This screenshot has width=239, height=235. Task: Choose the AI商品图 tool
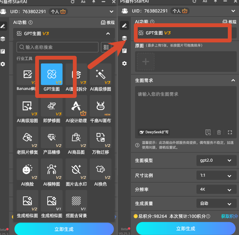(x=76, y=137)
